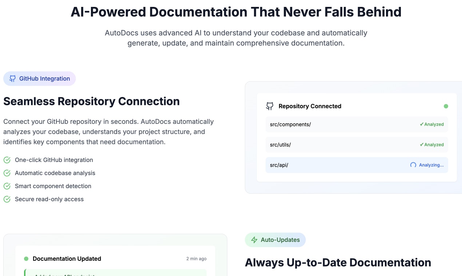Click the Repository Connected title
Image resolution: width=462 pixels, height=276 pixels.
coord(310,106)
